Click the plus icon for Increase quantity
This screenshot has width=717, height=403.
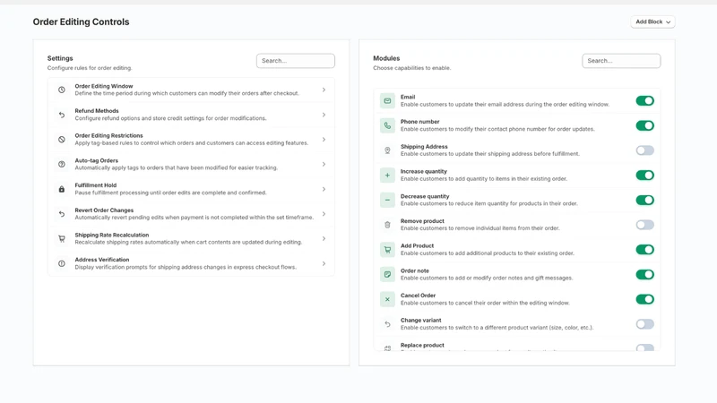click(x=387, y=175)
